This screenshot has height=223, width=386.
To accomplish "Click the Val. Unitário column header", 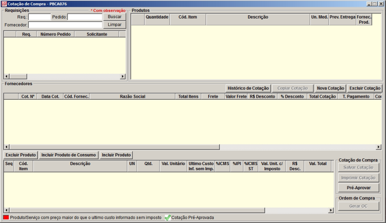I will pyautogui.click(x=173, y=166).
